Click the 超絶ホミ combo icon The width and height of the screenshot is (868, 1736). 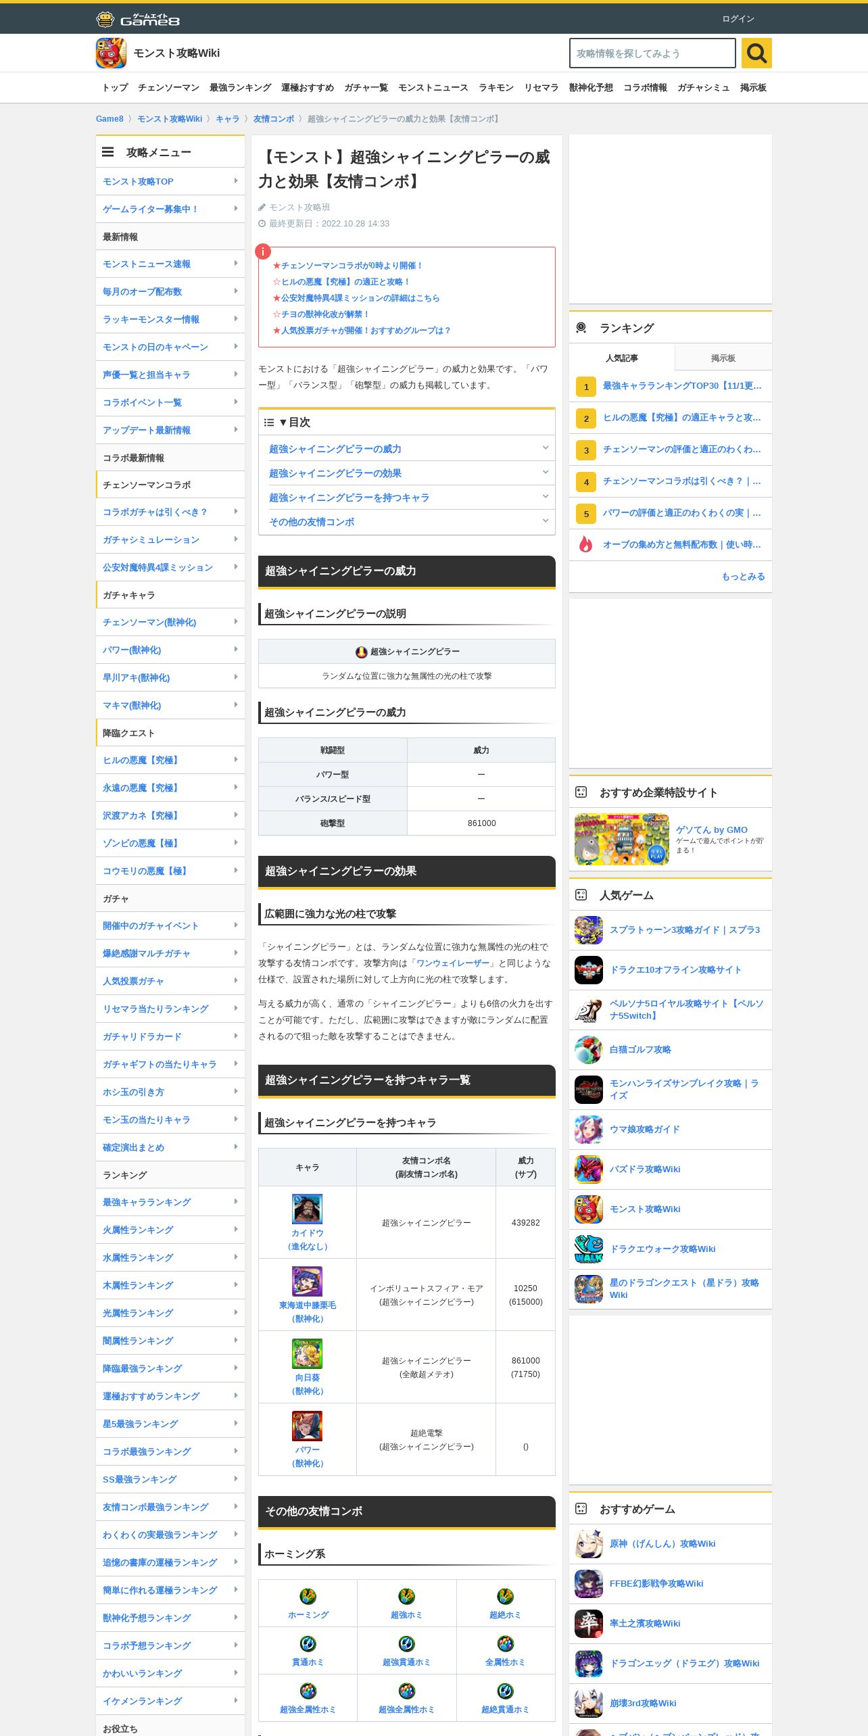point(505,1597)
